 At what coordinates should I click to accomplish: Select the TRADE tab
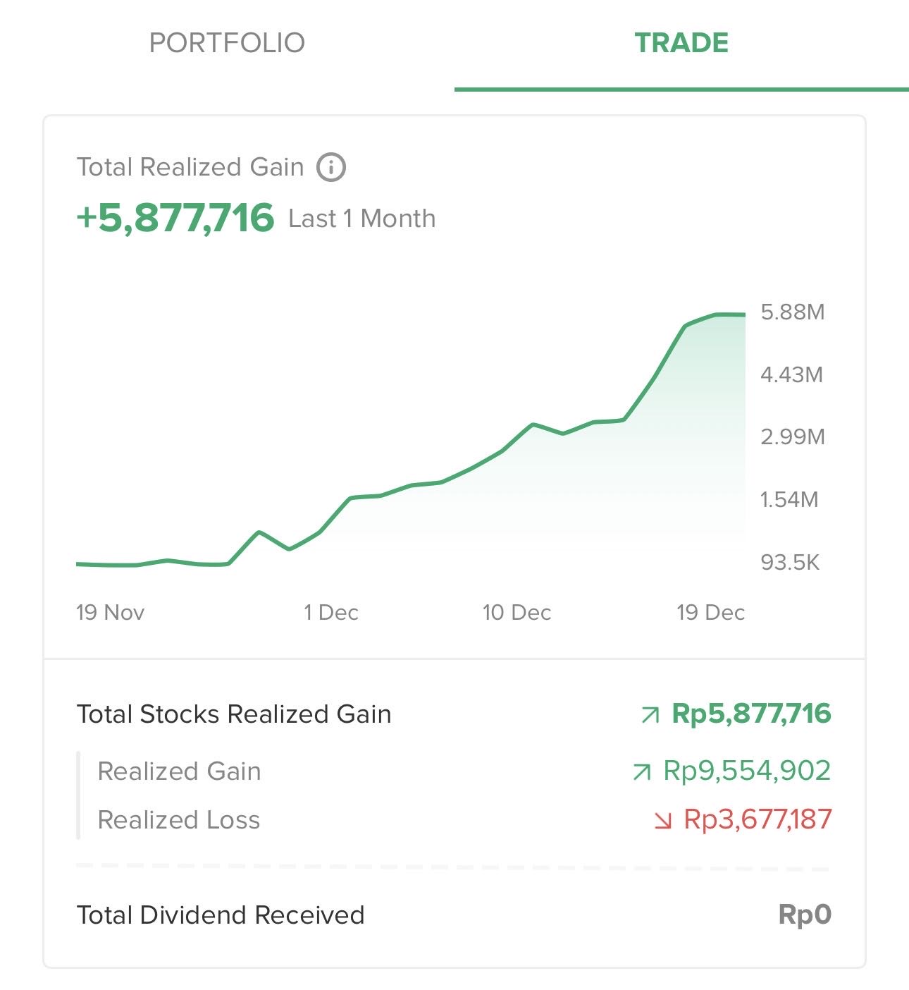pyautogui.click(x=681, y=43)
